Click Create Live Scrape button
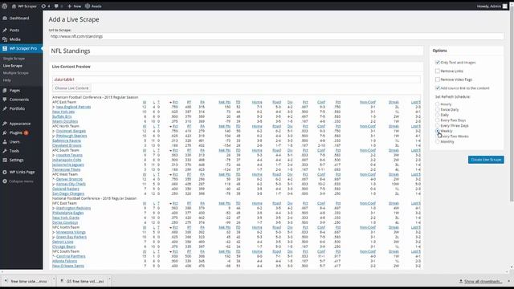514x289 pixels. click(486, 160)
